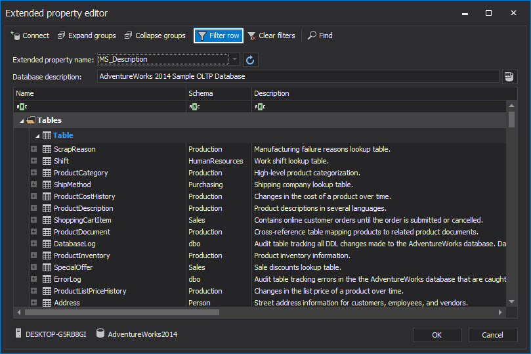This screenshot has width=531, height=354.
Task: Collapse the Tables group node
Action: (x=22, y=121)
